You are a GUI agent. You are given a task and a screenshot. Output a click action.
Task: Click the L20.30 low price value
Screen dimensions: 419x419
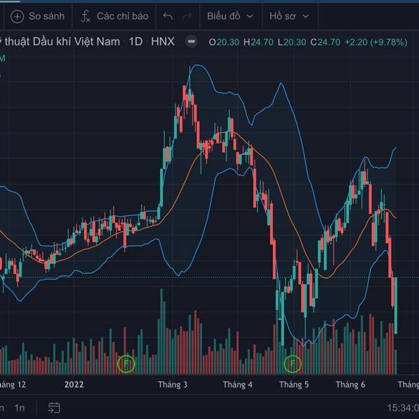[292, 42]
